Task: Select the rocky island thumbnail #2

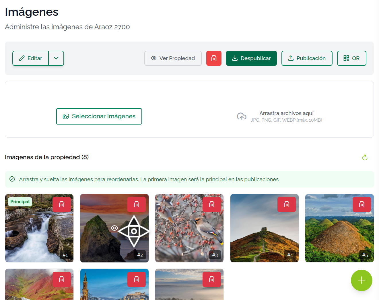Action: pos(114,228)
